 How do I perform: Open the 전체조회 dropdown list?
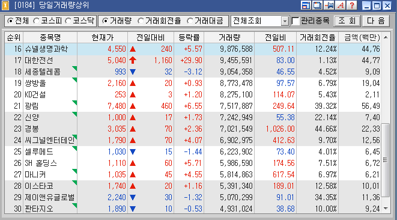pos(285,21)
